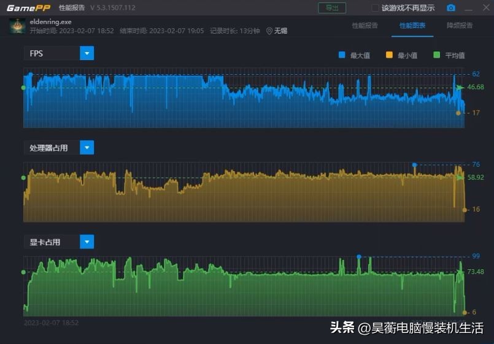Click the 记录时长: 13分钟 text
Viewport: 494px width, 344px height.
coord(234,31)
